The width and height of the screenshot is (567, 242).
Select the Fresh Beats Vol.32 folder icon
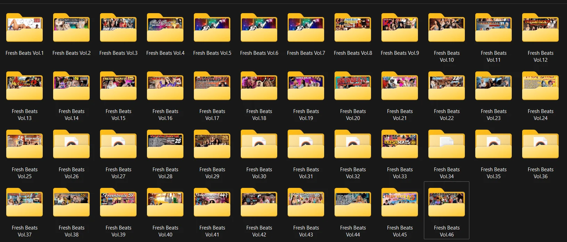[353, 144]
